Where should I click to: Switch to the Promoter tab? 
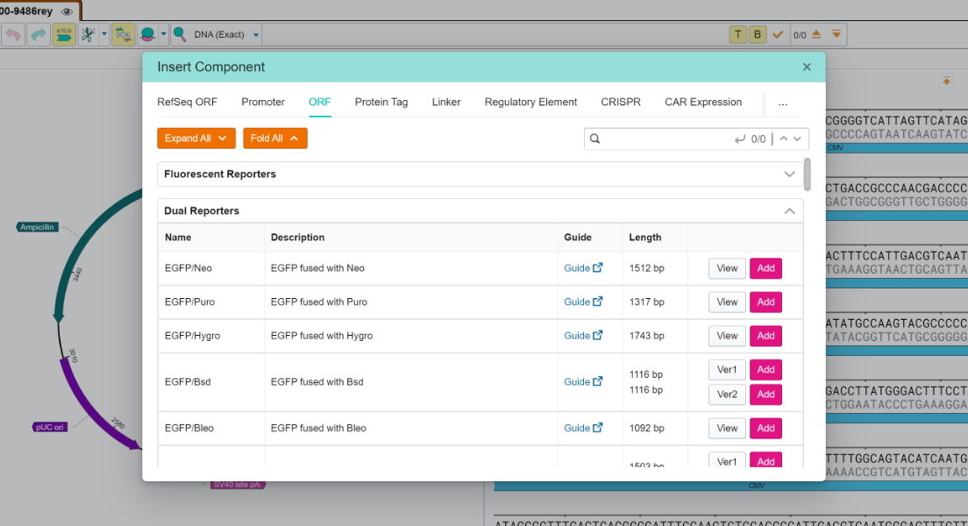[263, 102]
